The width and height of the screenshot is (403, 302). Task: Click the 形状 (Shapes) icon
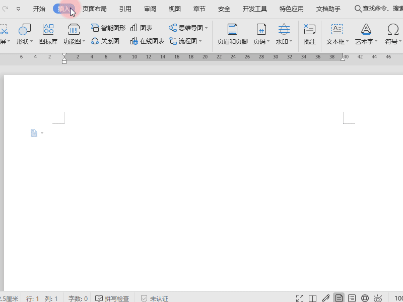(24, 30)
